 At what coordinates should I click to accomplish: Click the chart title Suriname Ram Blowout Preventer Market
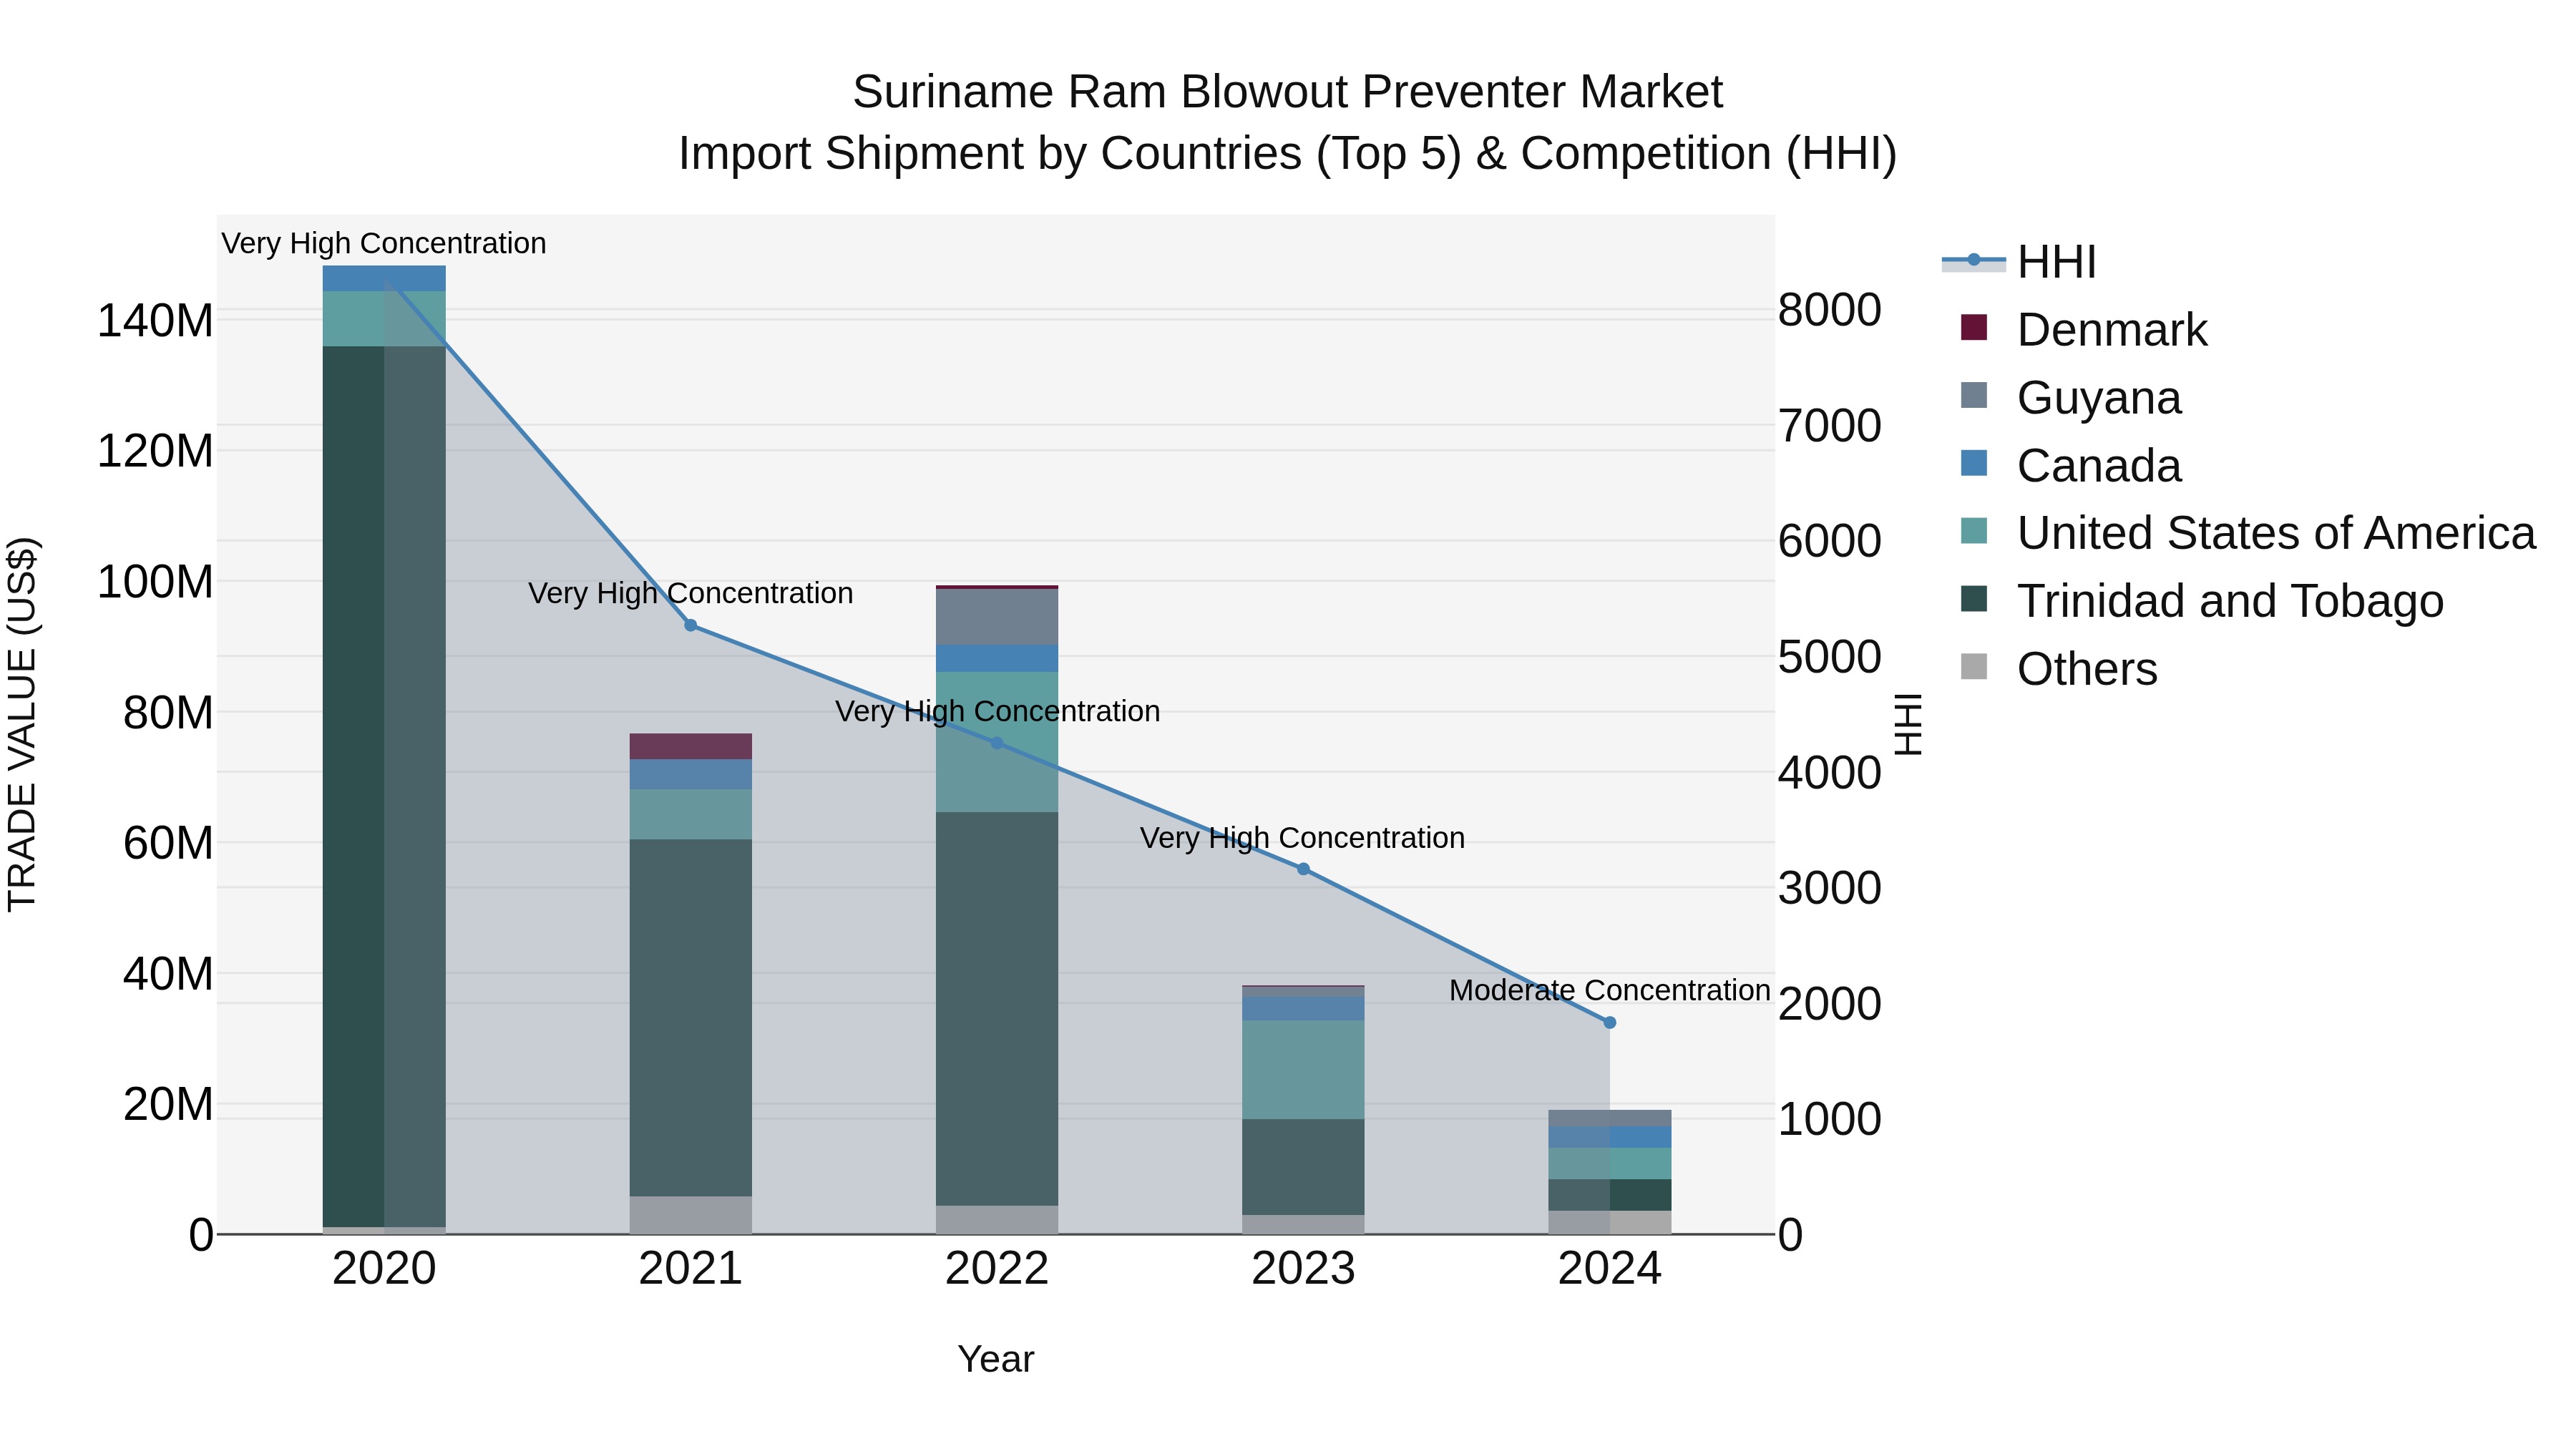pyautogui.click(x=1288, y=92)
